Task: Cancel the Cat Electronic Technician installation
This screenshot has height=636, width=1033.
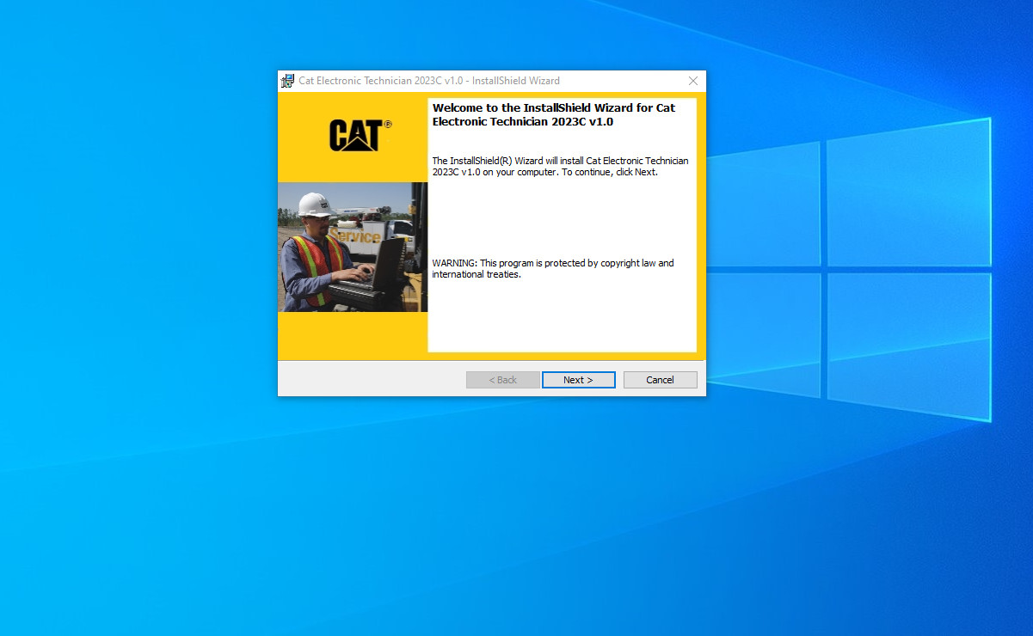Action: pos(660,379)
